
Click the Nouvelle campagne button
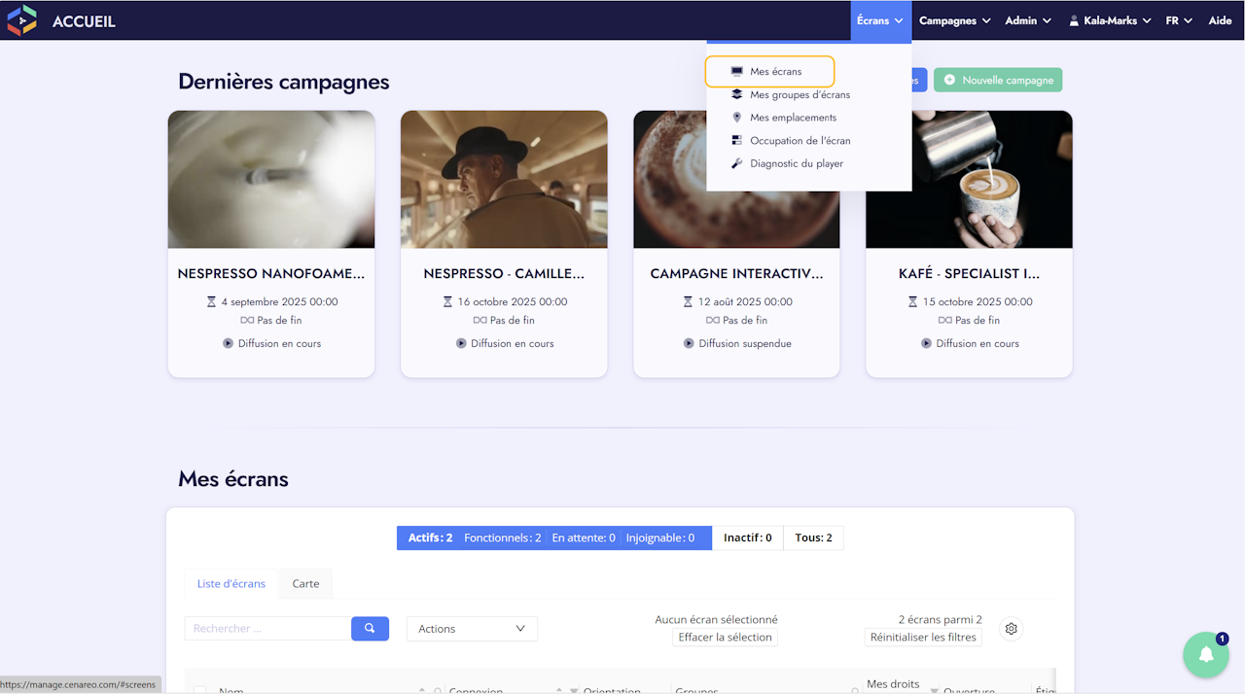[x=998, y=80]
